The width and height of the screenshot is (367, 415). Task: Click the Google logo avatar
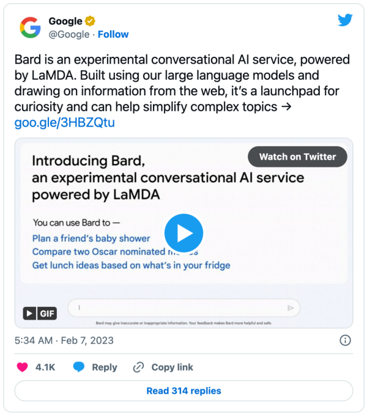(29, 28)
